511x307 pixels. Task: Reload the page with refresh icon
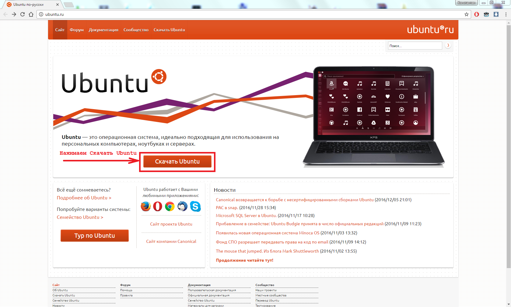coord(23,14)
